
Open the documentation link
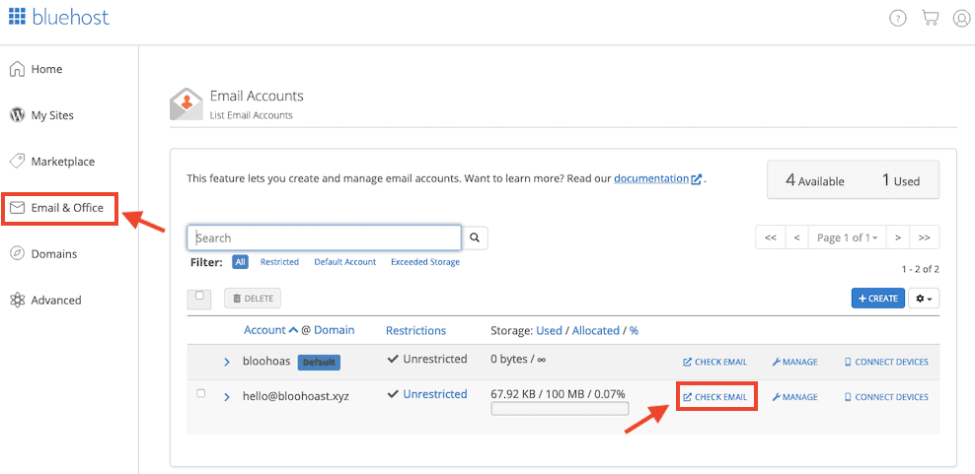[x=657, y=179]
